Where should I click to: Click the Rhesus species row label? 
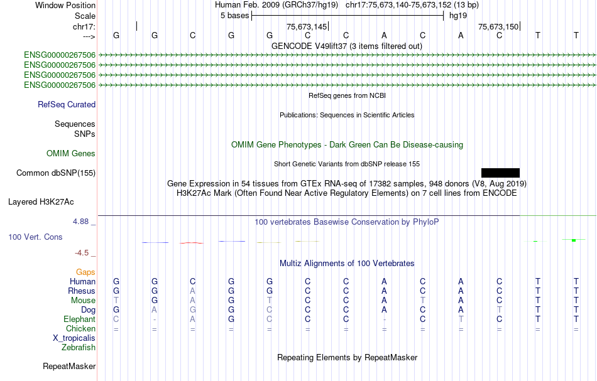82,291
